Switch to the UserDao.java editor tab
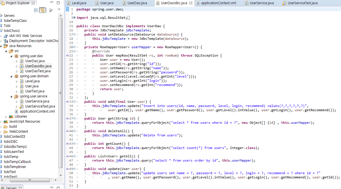The image size is (341, 189). (135, 3)
